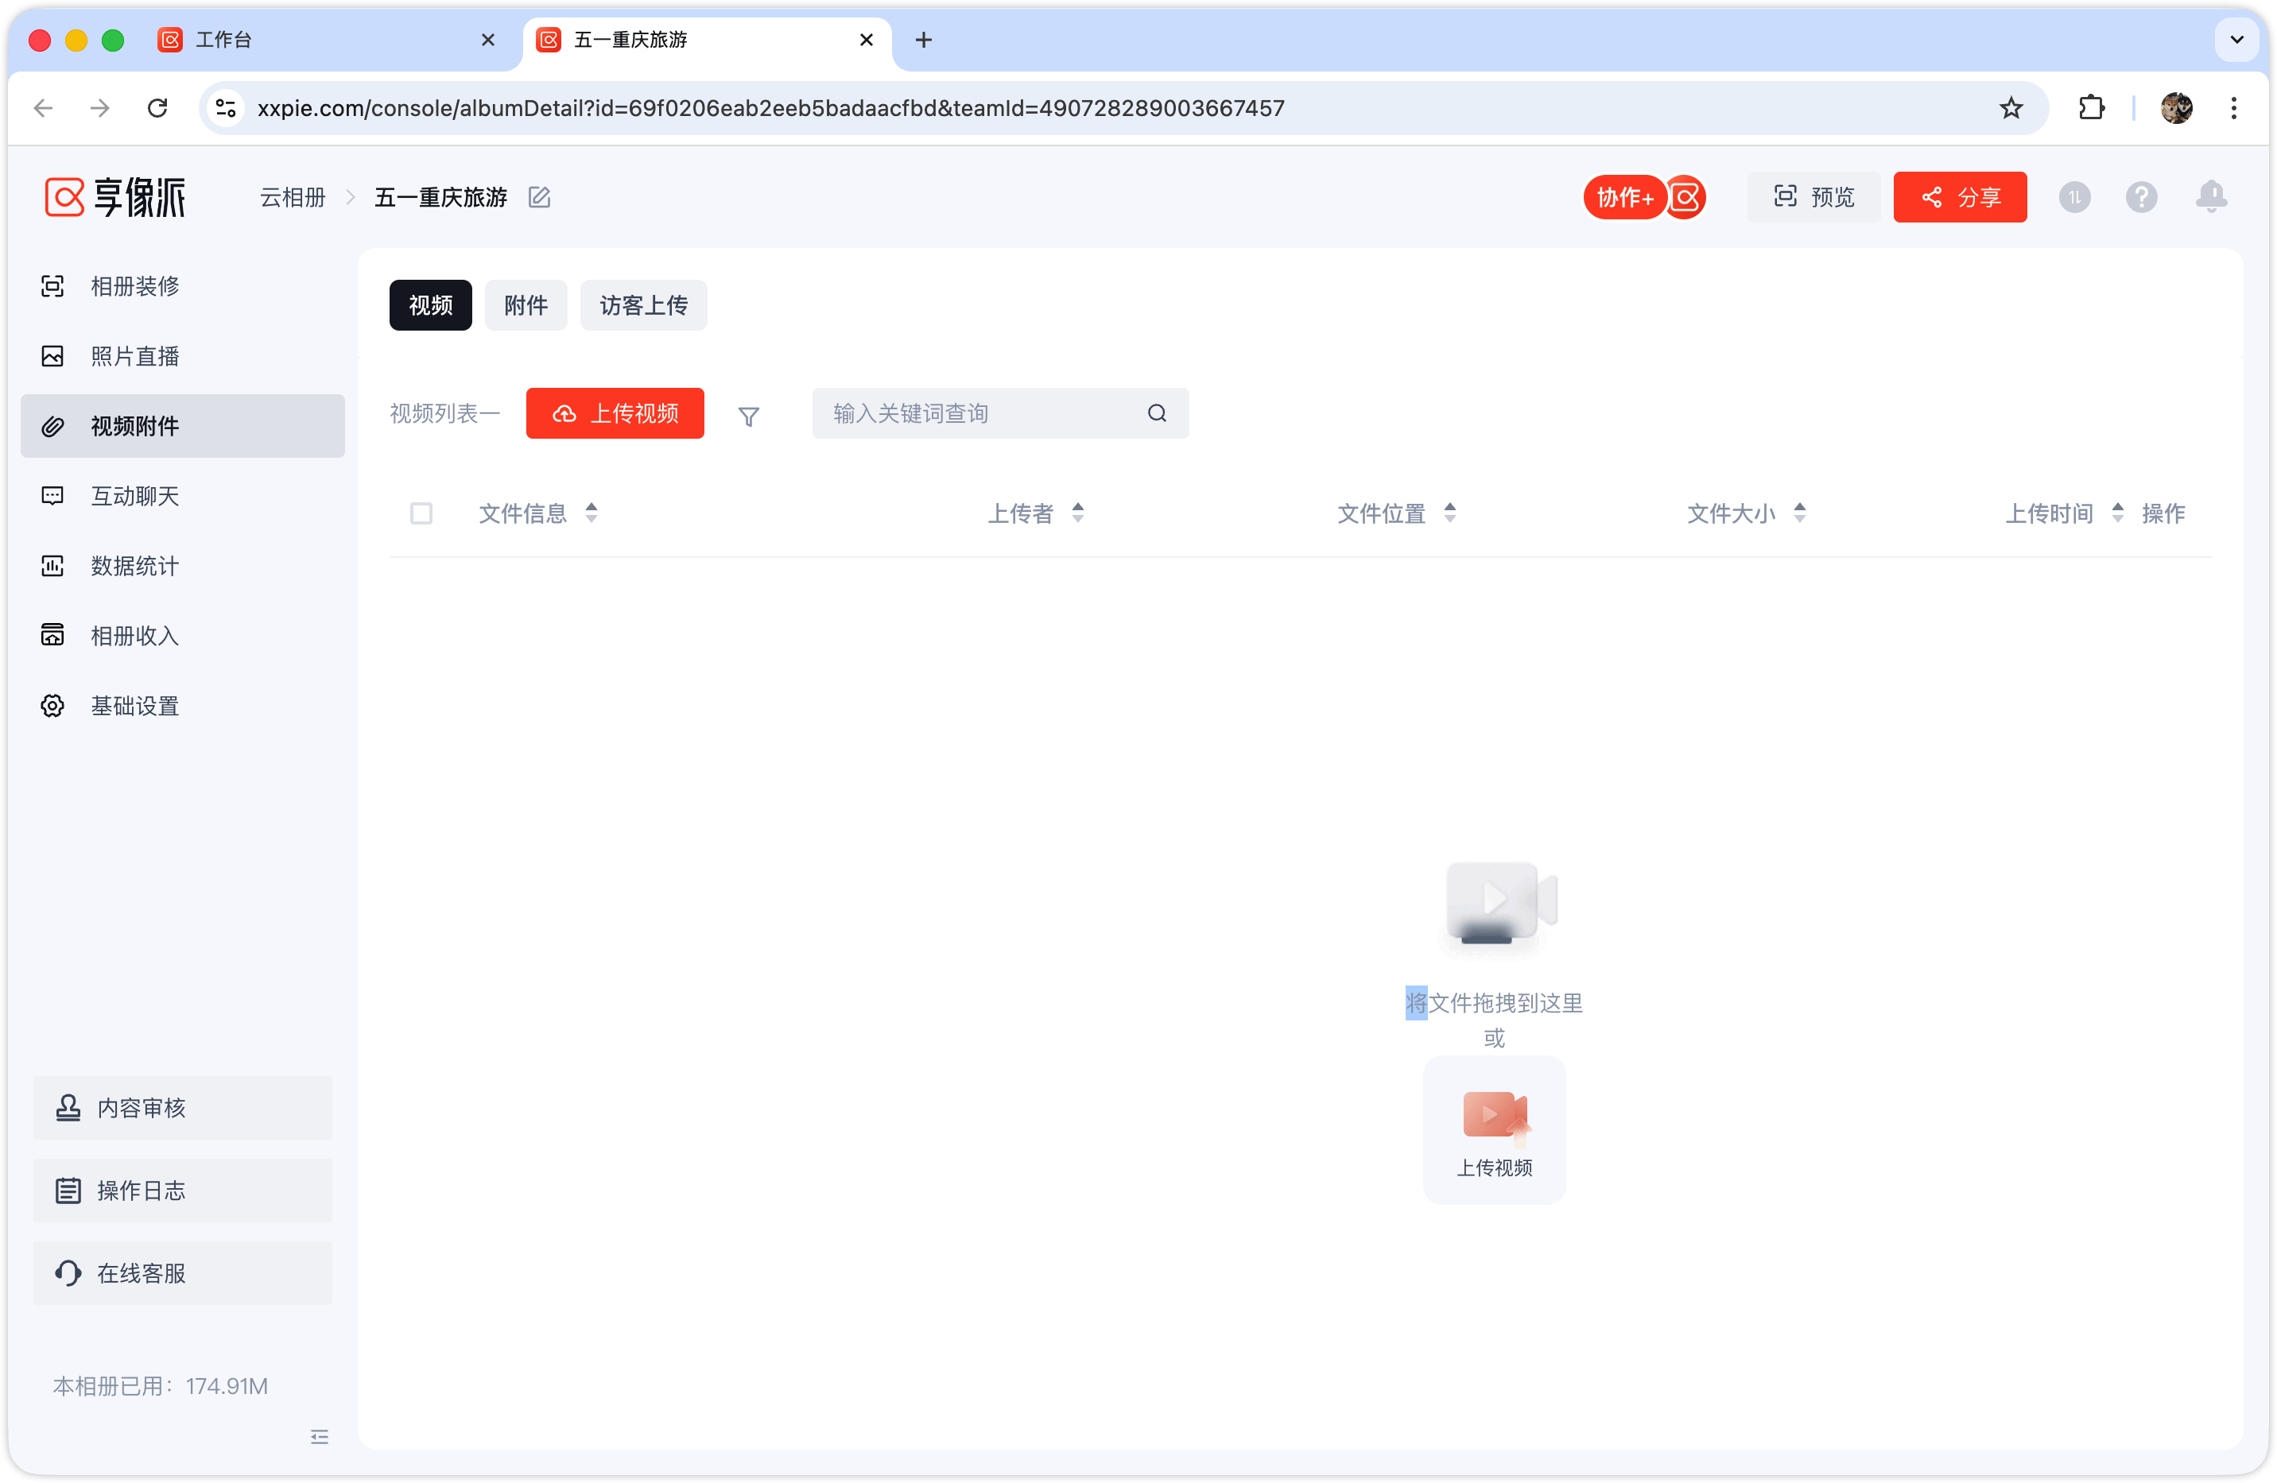Open 数据统计 in the sidebar

coord(182,565)
